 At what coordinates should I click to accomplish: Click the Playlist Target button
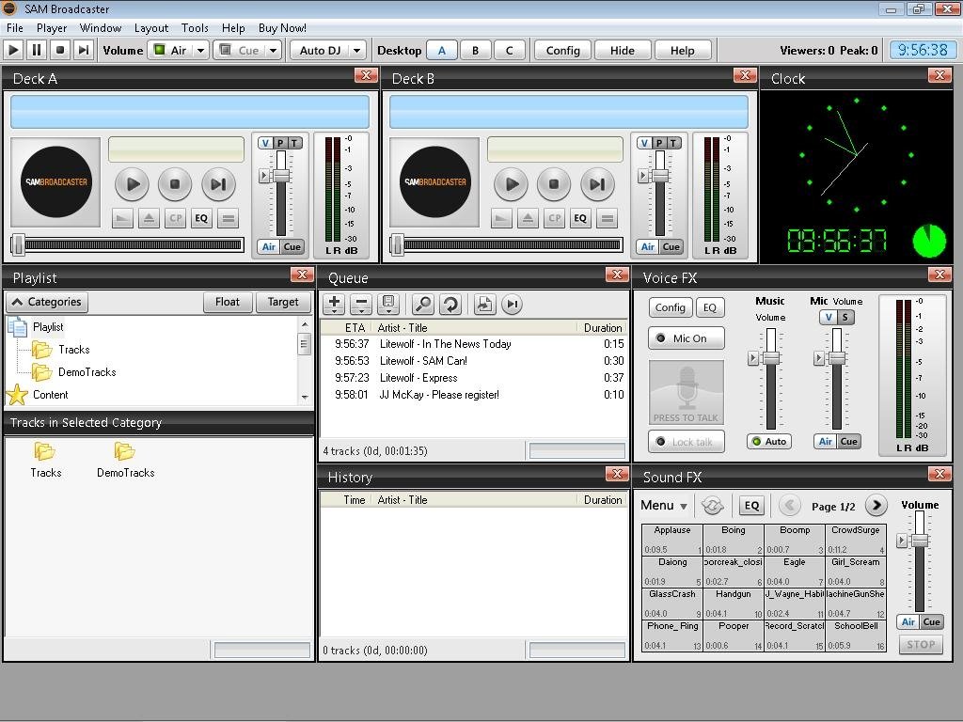[282, 302]
